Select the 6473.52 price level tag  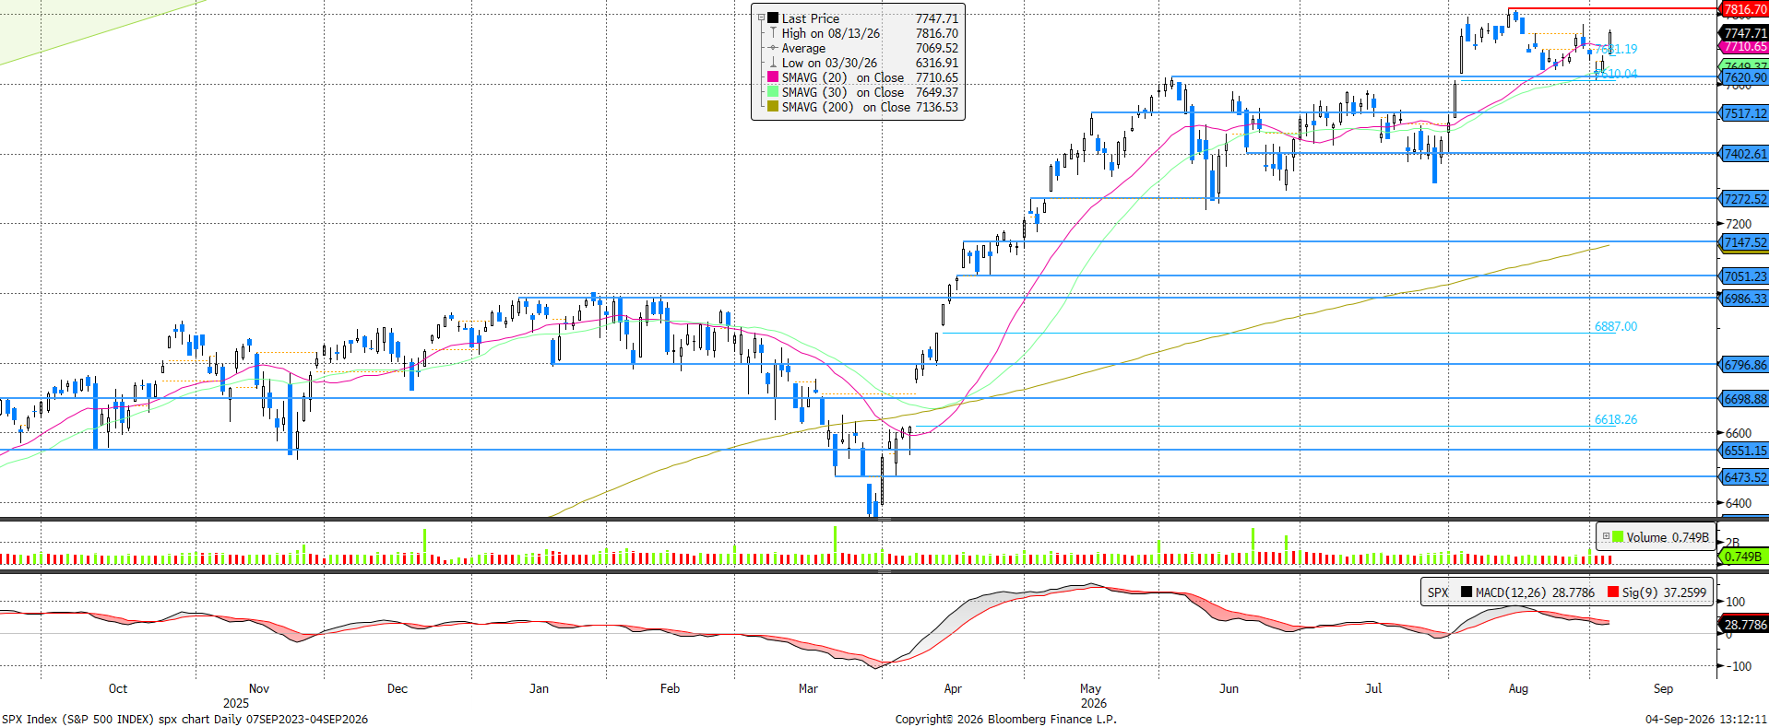click(1744, 477)
